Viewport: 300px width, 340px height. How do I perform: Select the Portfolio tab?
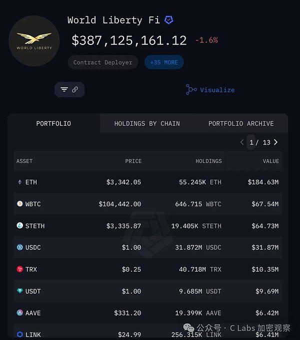(x=53, y=123)
